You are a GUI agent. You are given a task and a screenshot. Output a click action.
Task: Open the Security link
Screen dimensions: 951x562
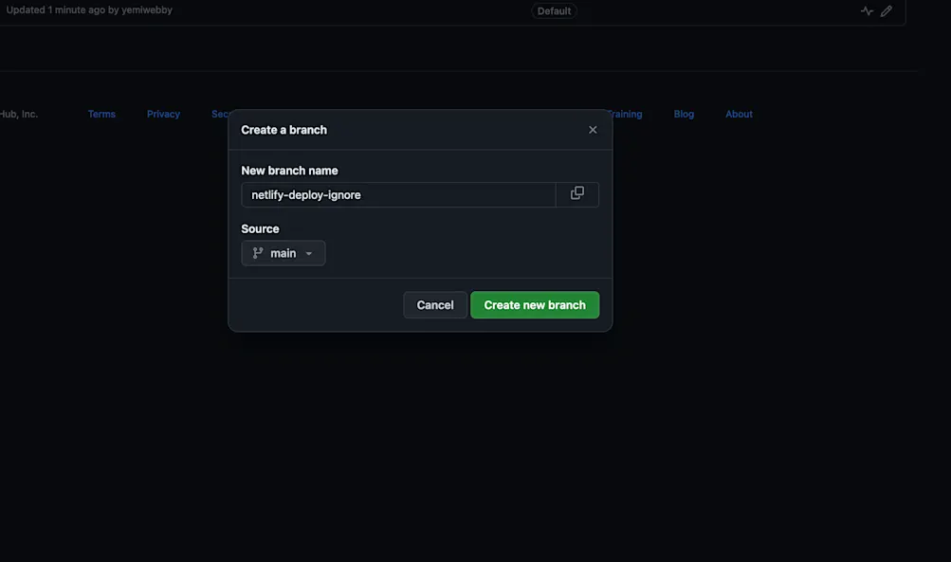pyautogui.click(x=220, y=113)
